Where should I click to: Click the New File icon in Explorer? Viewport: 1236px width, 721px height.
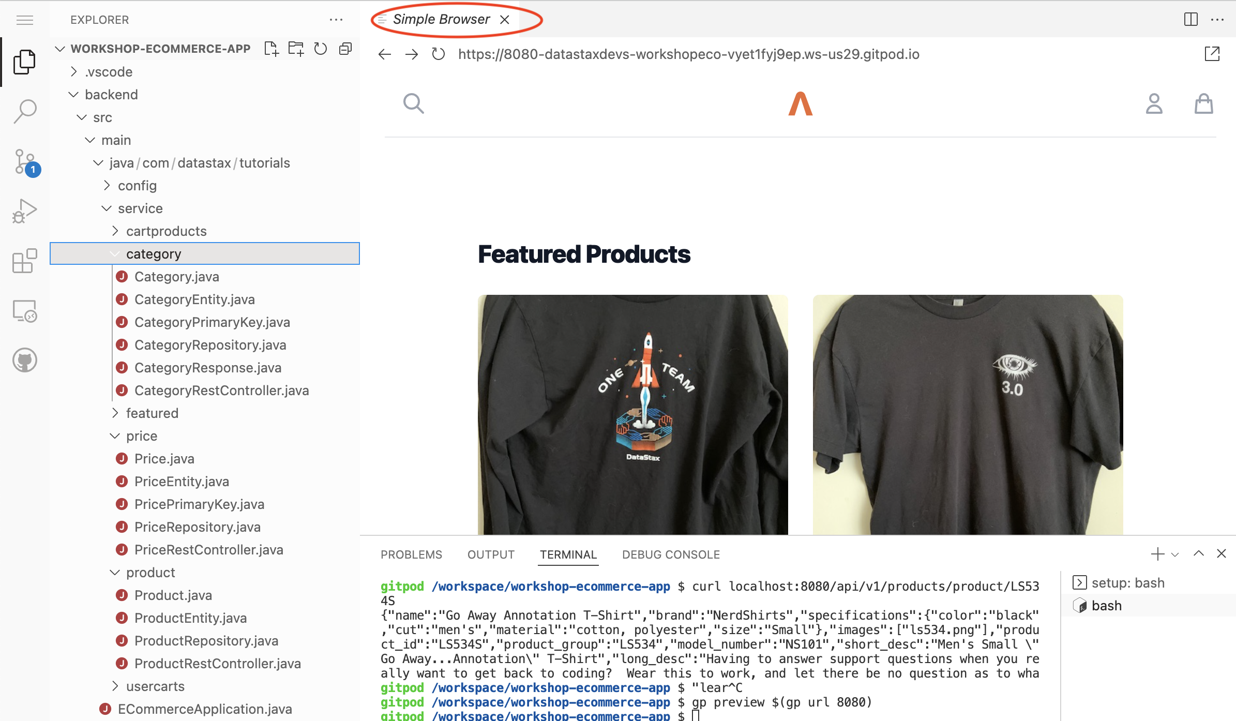coord(271,49)
